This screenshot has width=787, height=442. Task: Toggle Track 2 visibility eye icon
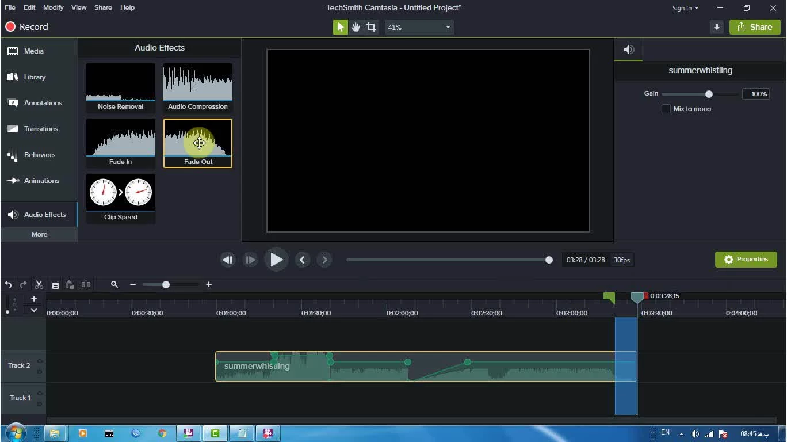coord(40,361)
